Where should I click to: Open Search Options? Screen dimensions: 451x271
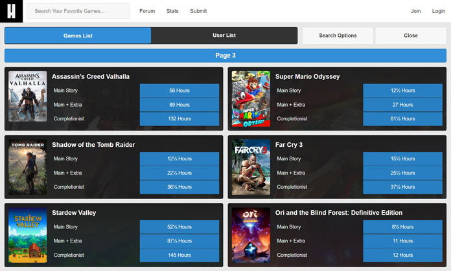(338, 36)
